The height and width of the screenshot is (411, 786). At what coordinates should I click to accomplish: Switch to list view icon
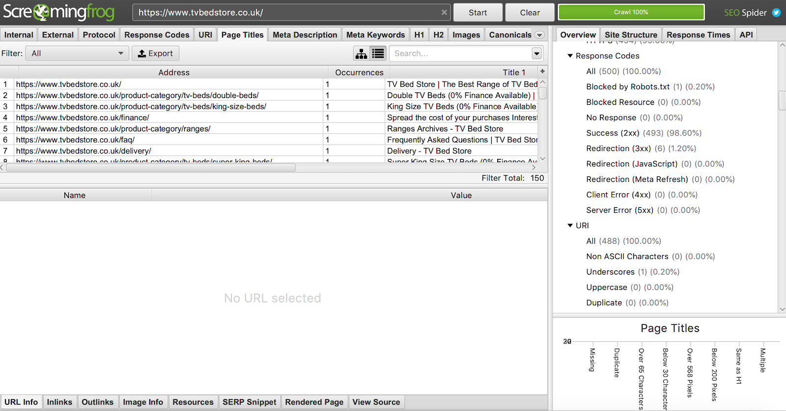[x=378, y=53]
